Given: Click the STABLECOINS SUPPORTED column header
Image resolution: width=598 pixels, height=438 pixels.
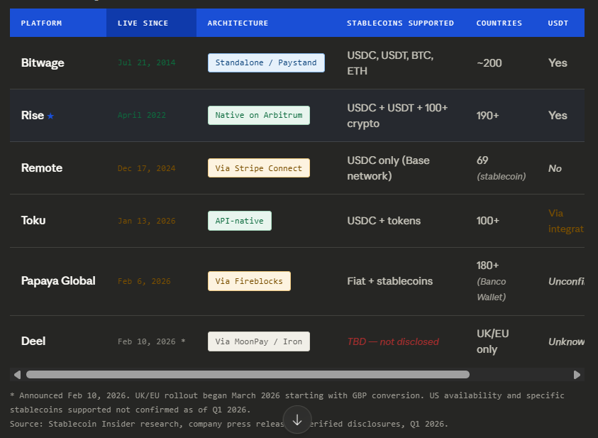Looking at the screenshot, I should click(400, 22).
